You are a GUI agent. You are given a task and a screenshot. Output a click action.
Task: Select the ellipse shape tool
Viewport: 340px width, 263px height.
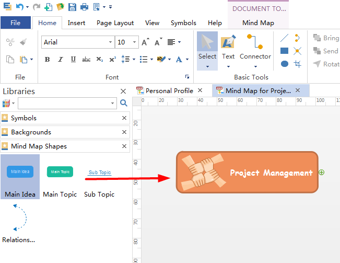pos(285,64)
